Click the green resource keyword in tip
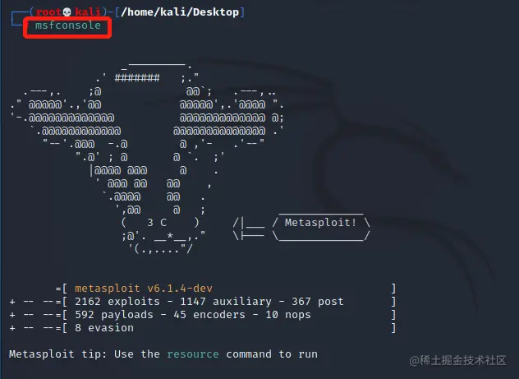This screenshot has width=519, height=379. (x=193, y=354)
